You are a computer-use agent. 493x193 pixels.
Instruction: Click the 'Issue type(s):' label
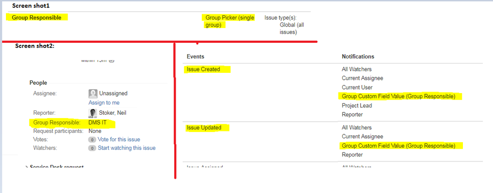click(280, 18)
